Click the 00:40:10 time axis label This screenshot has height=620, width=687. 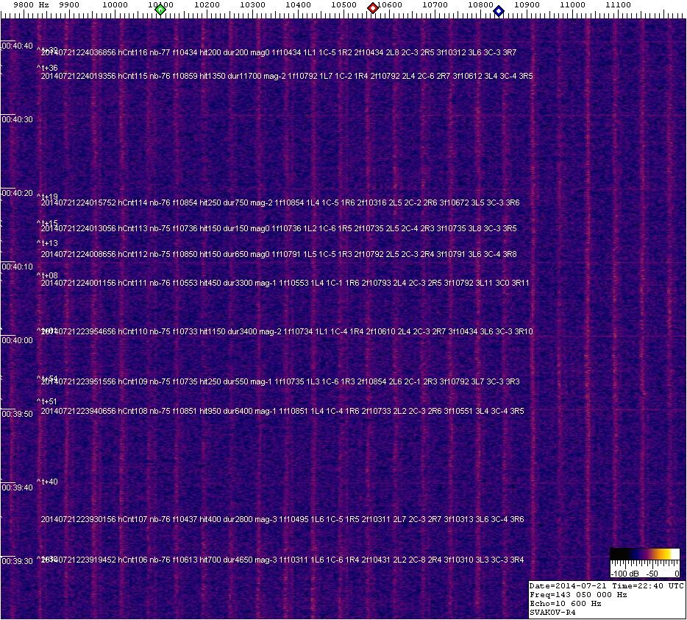tap(17, 267)
